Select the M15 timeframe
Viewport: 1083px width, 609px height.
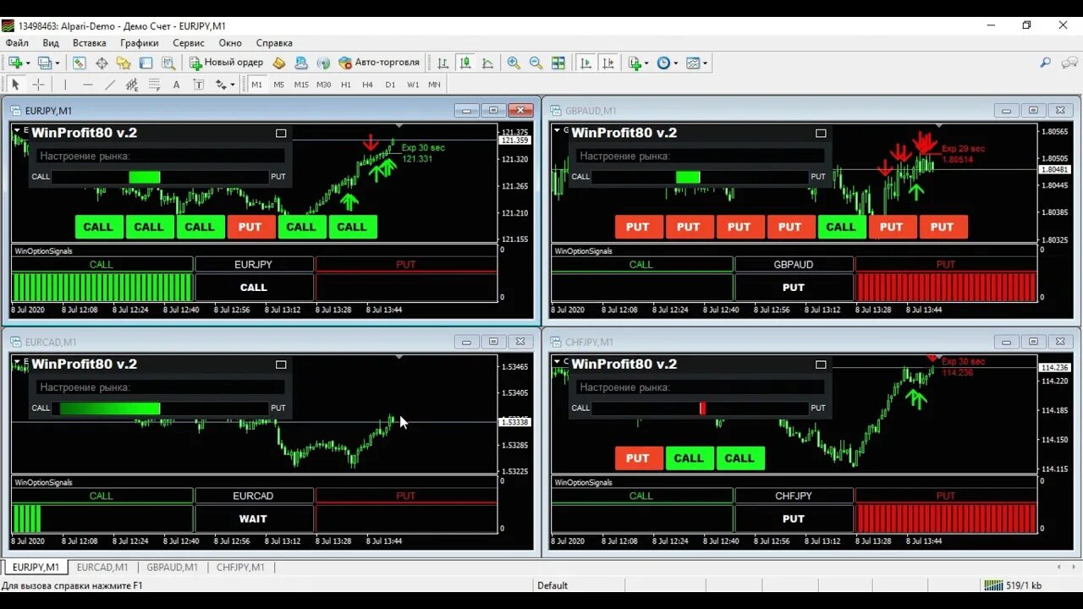pos(301,85)
